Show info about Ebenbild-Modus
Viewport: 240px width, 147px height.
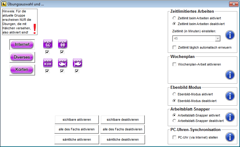pos(230,96)
